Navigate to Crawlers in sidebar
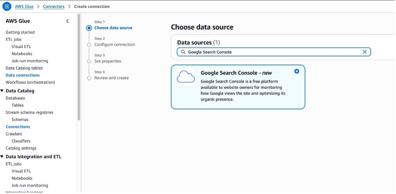The height and width of the screenshot is (194, 396). (x=14, y=134)
